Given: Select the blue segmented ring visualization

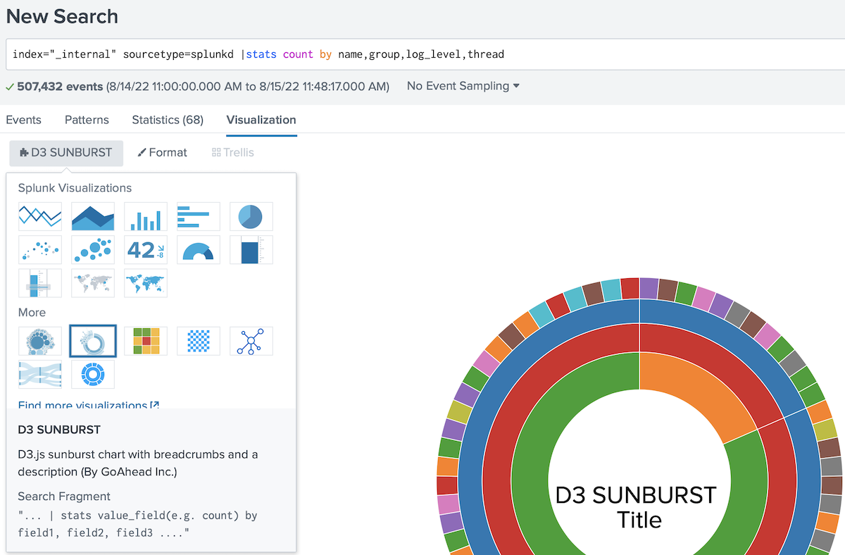Looking at the screenshot, I should click(93, 374).
